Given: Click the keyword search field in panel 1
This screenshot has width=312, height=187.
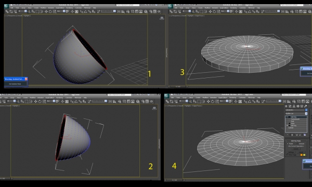Looking at the screenshot, I should point(128,5).
